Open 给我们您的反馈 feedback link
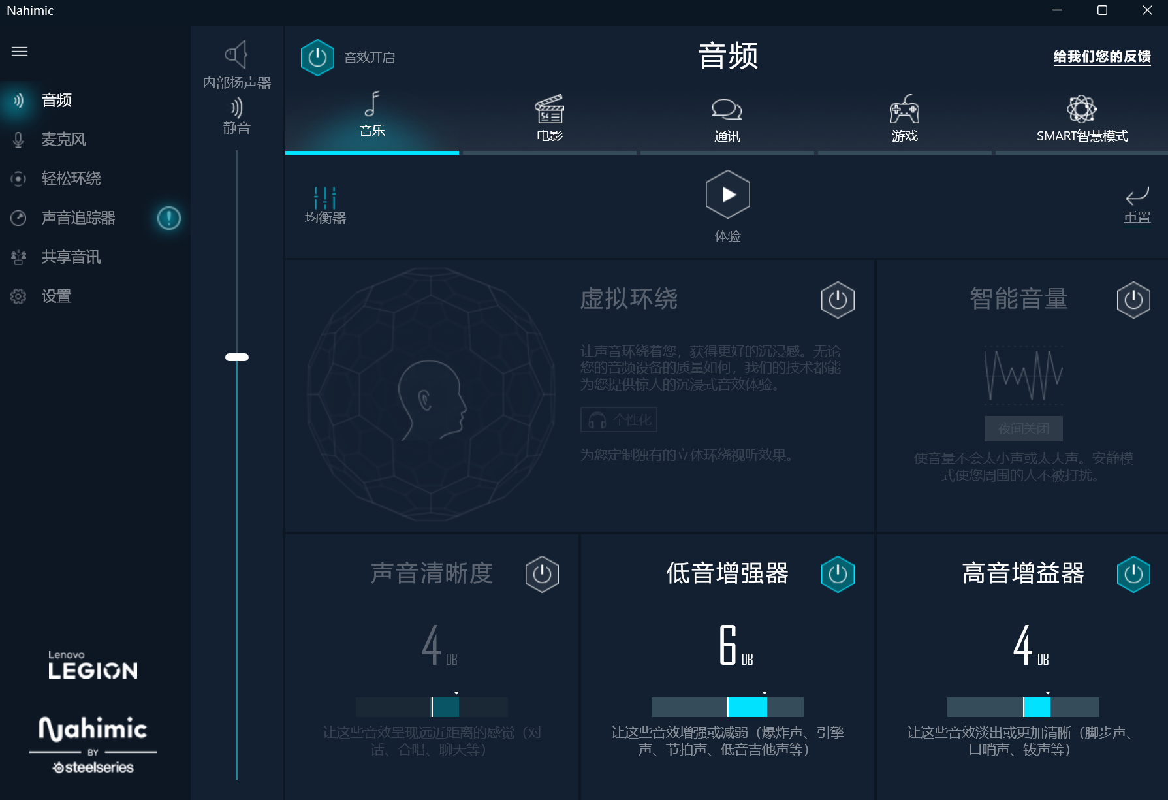This screenshot has height=800, width=1168. click(x=1101, y=57)
